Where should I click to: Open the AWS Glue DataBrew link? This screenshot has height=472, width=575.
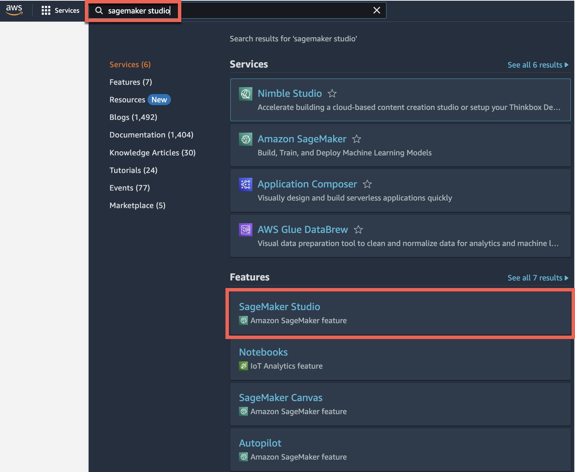303,229
